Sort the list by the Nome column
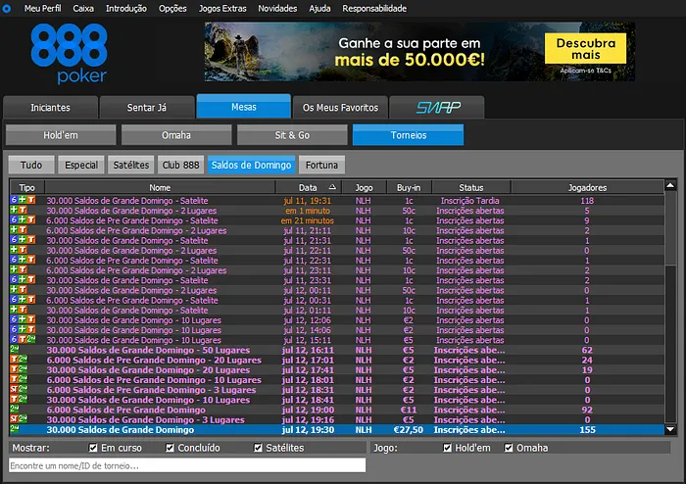 (x=160, y=187)
